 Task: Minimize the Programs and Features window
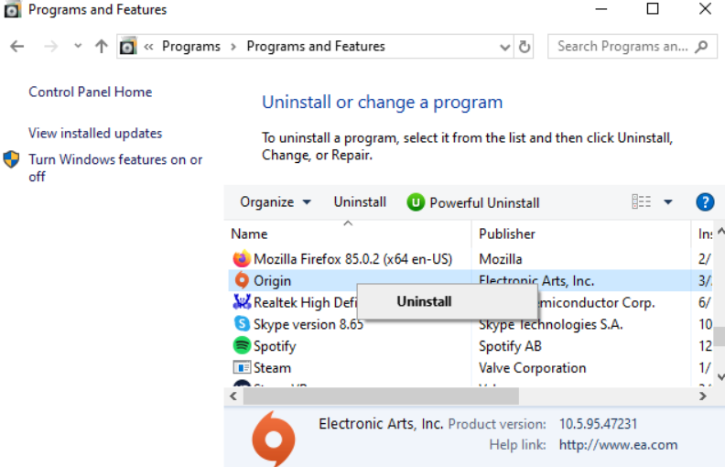click(601, 9)
